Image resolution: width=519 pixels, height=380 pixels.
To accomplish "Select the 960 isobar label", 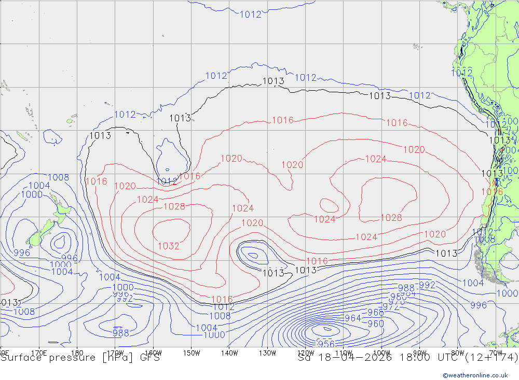I will pos(376,324).
